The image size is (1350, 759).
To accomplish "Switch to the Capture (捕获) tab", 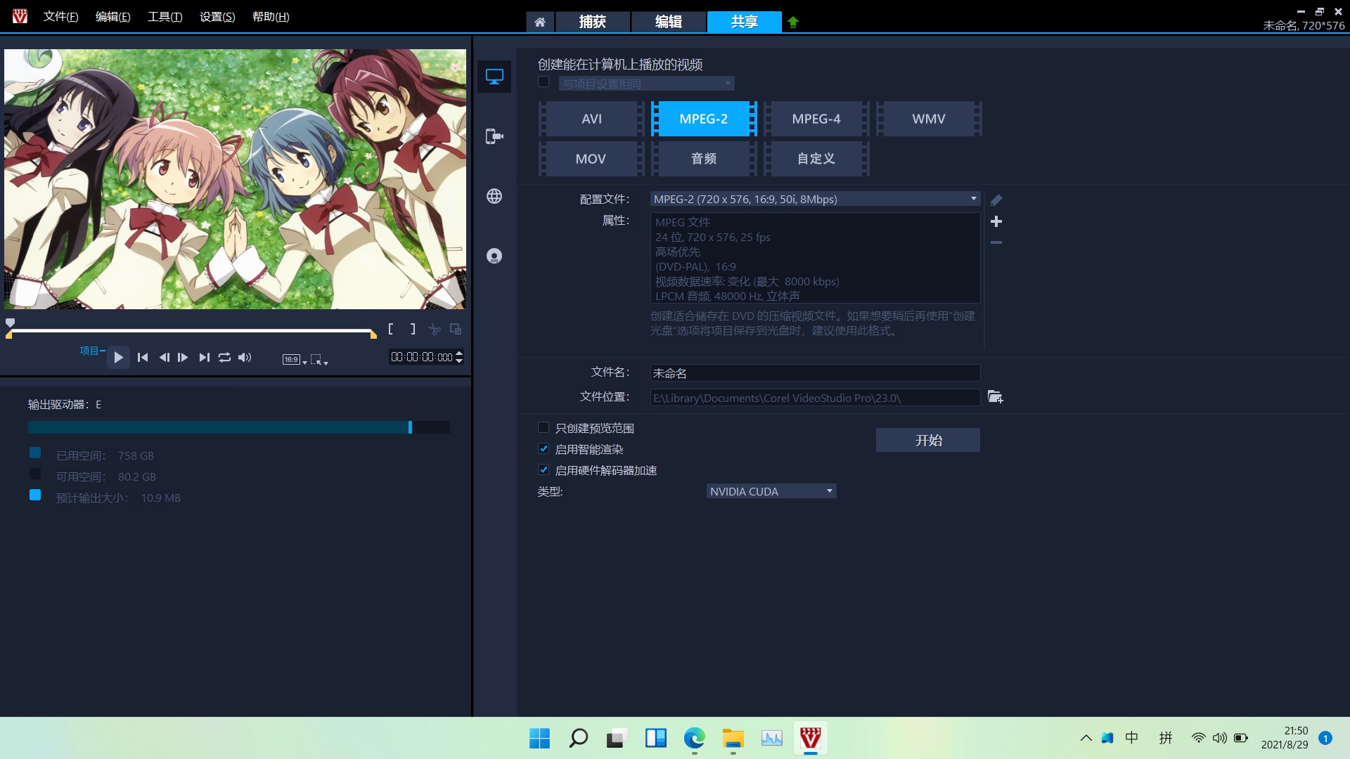I will [x=593, y=22].
